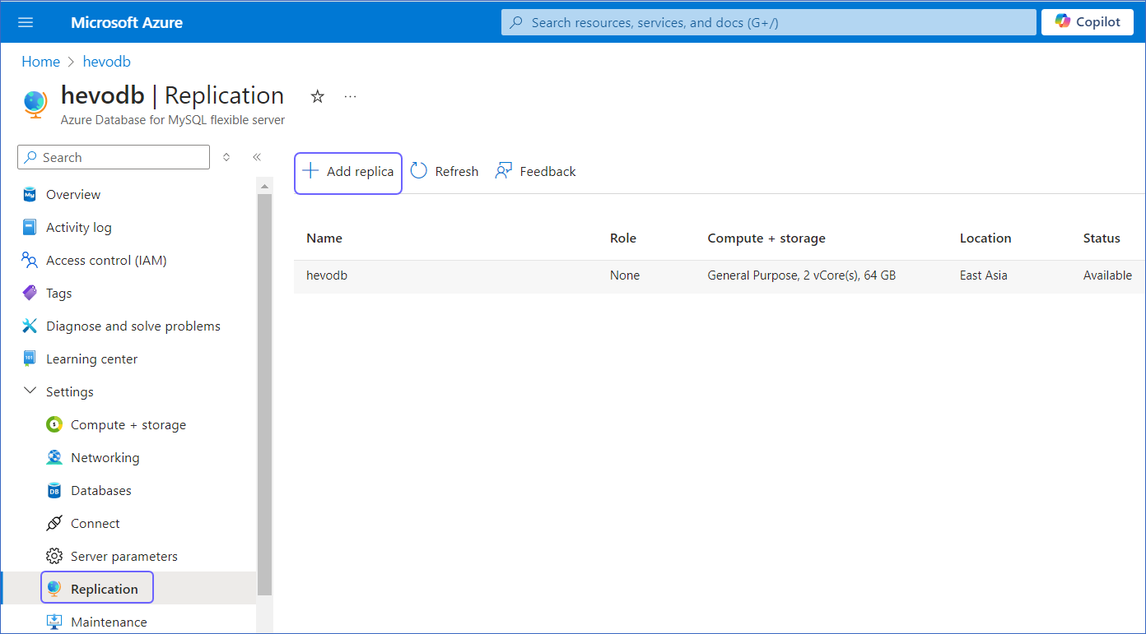
Task: Click the Diagnose and solve problems wrench icon
Action: tap(30, 326)
